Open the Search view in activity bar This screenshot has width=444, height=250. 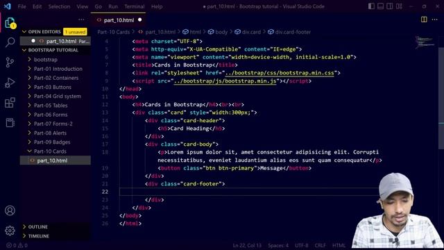click(x=10, y=42)
